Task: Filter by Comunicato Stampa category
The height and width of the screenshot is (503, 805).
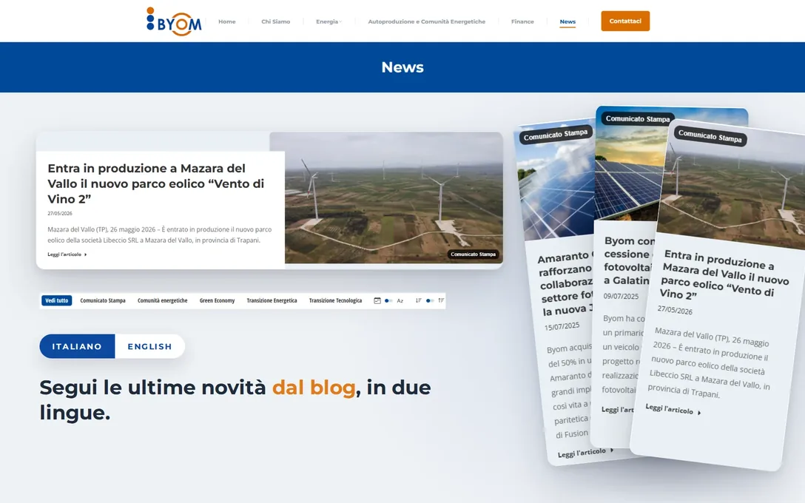Action: pyautogui.click(x=103, y=300)
